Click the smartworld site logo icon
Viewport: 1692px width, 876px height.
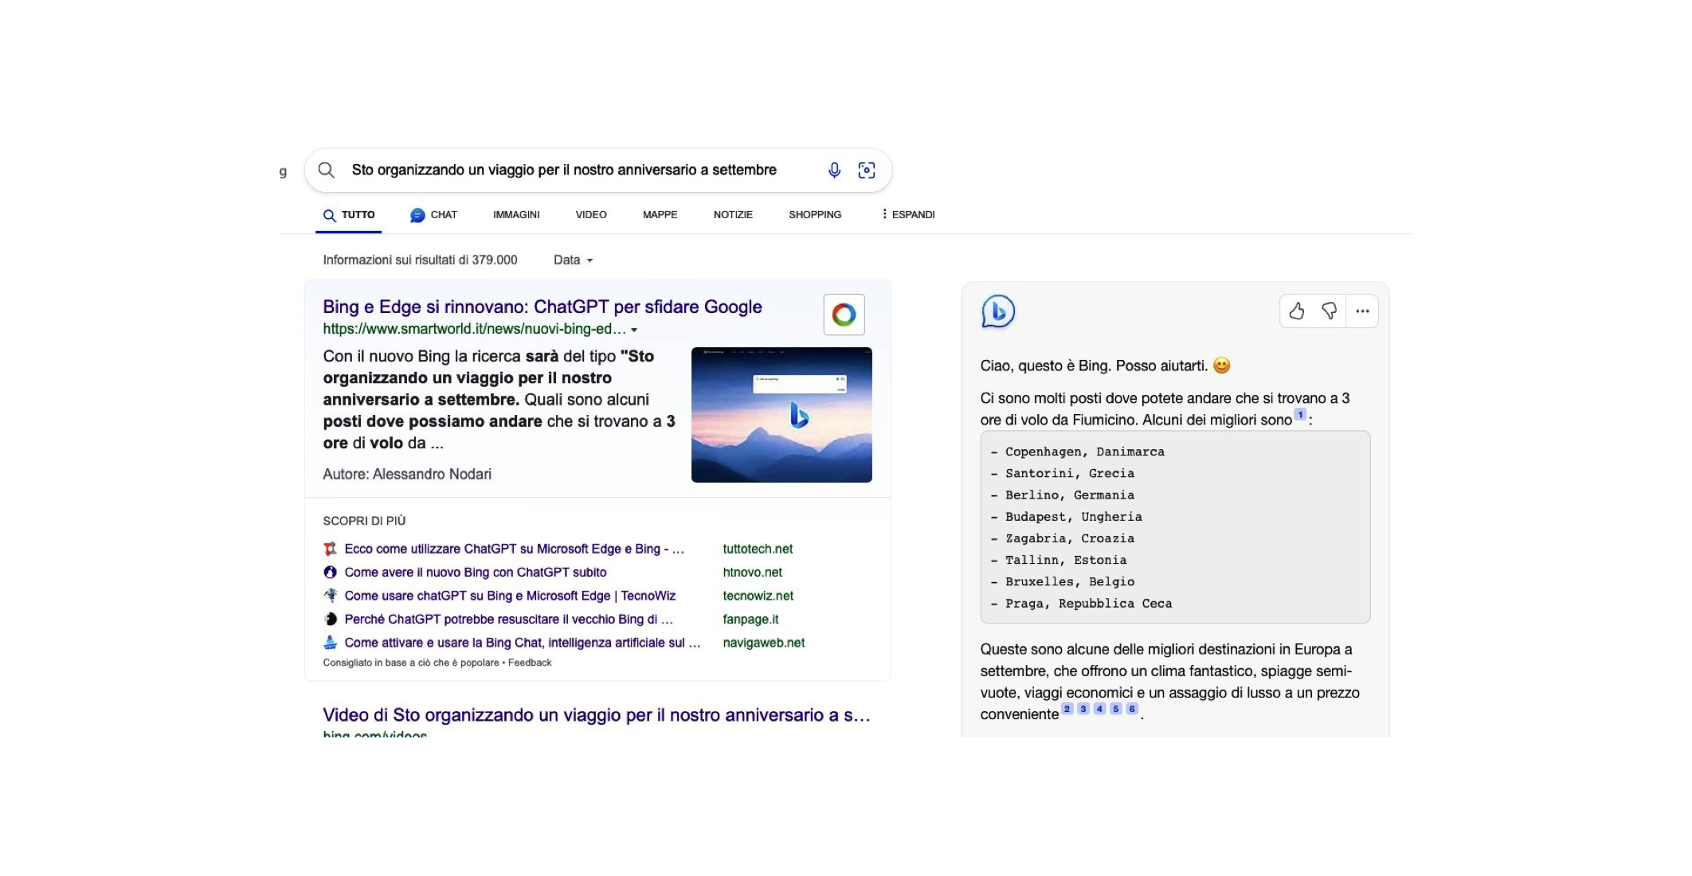tap(844, 315)
